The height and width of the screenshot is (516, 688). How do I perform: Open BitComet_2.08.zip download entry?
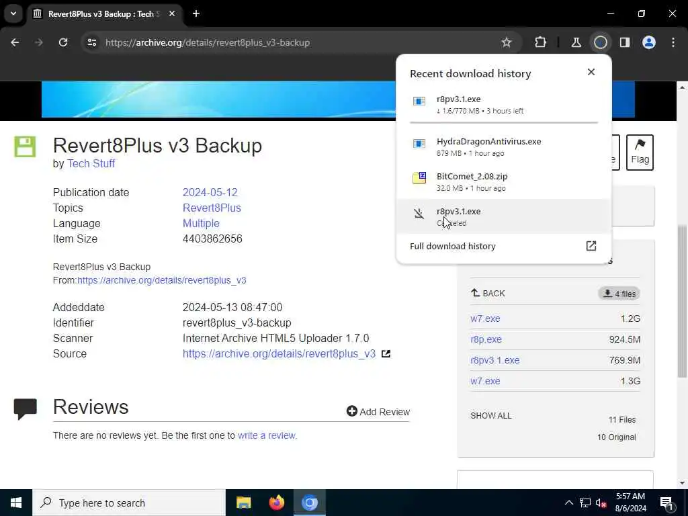coord(504,181)
